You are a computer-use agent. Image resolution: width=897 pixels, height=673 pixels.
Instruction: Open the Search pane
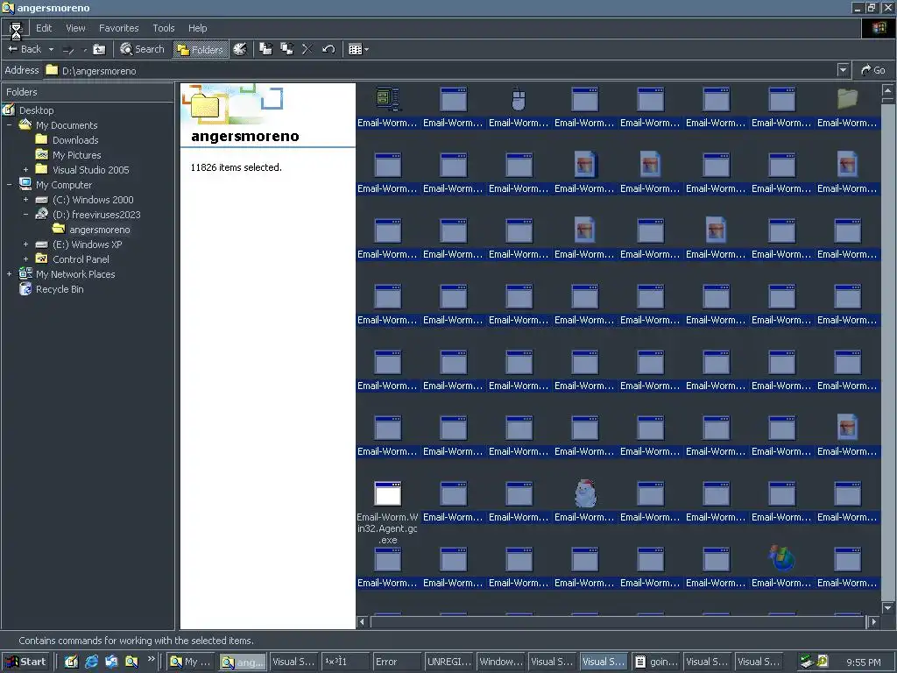[142, 49]
